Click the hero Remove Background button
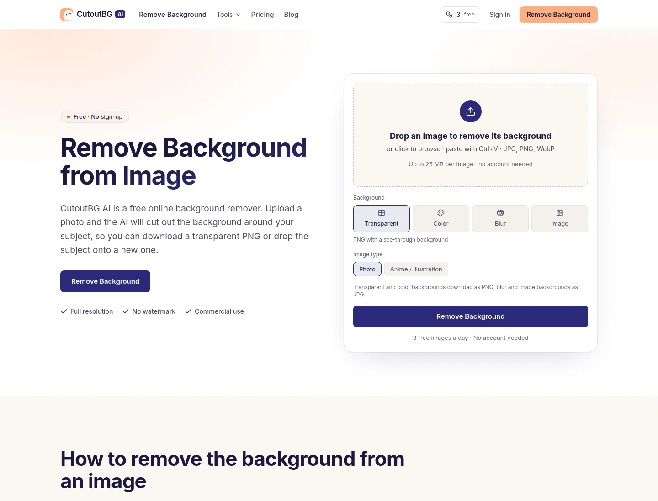This screenshot has width=658, height=501. [105, 281]
